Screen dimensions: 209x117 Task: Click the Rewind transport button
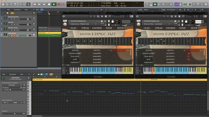click(39, 4)
